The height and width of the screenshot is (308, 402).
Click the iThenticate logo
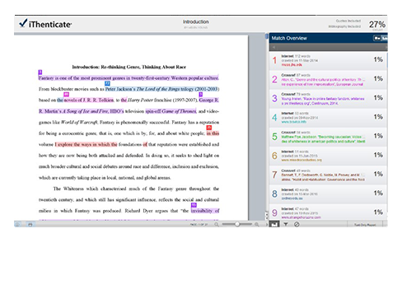point(45,24)
